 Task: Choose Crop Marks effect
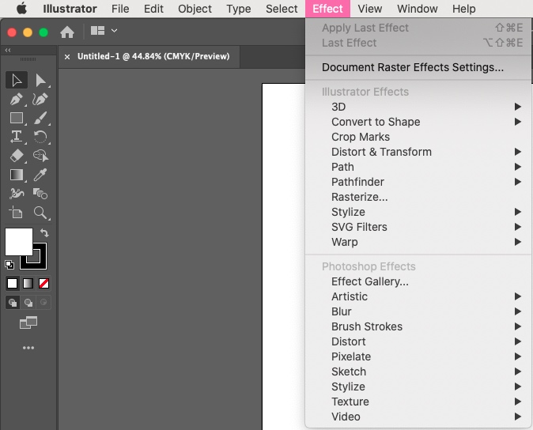[418, 137]
